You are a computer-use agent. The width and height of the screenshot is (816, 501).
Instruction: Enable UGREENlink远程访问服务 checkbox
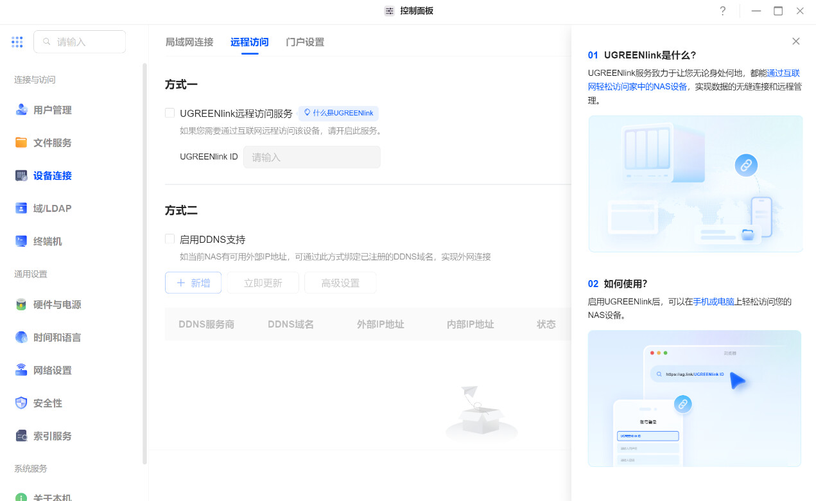(170, 113)
